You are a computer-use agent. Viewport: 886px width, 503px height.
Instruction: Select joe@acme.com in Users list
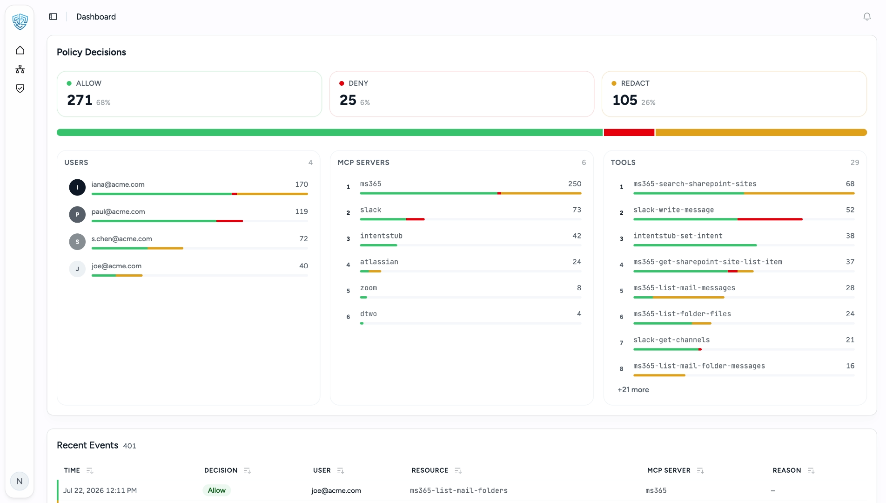click(188, 269)
